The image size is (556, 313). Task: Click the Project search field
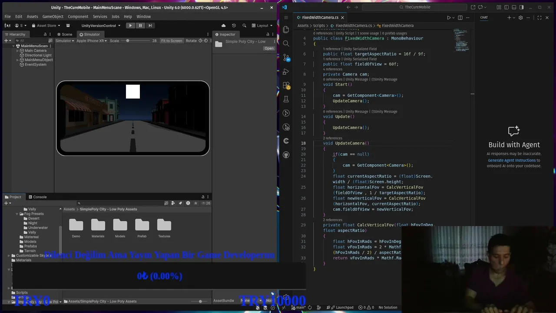tap(119, 203)
